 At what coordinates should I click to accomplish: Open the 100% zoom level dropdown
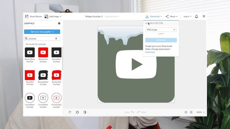[201, 112]
